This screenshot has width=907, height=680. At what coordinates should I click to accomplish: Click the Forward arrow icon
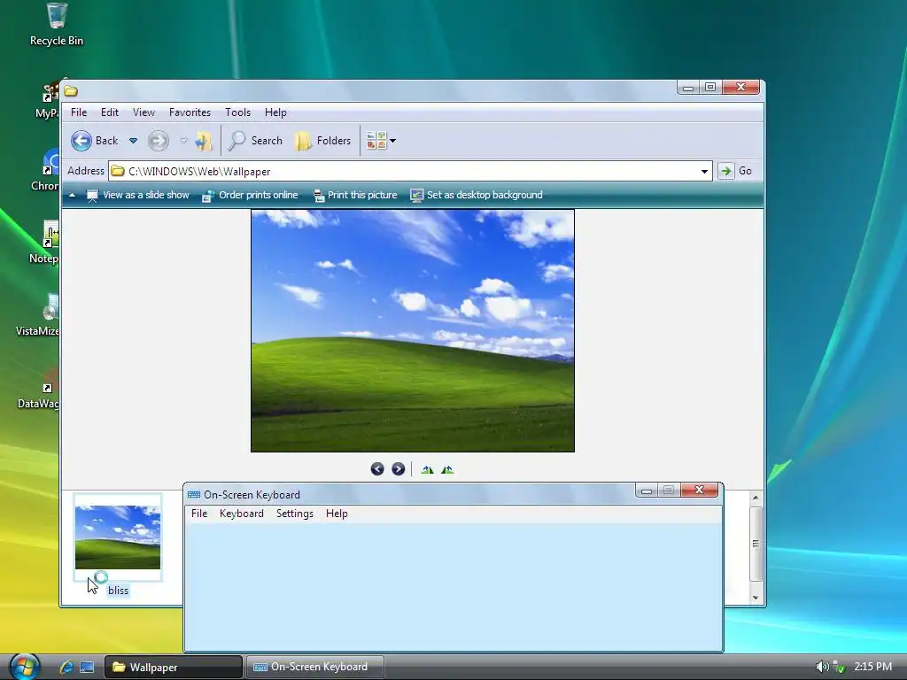pos(158,141)
